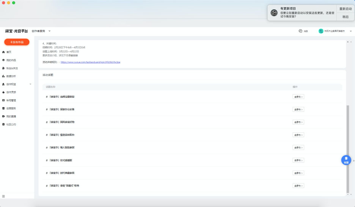Screen dimensions: 355x207
Task: Expand the 创作权益 sidebar submenu chevron
Action: coord(30,84)
